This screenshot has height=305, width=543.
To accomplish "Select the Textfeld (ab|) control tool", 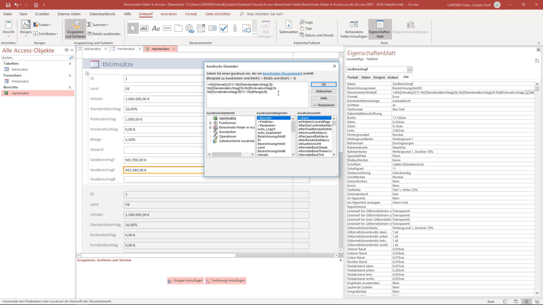I will point(144,28).
